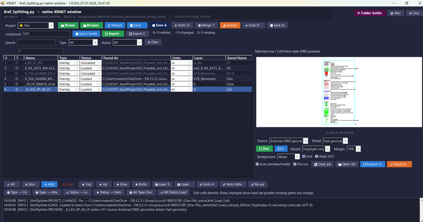Click the Re-pa button

tap(258, 184)
